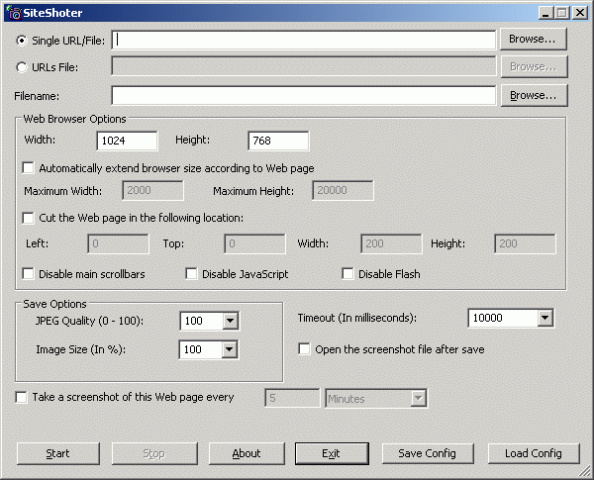Click Browse button next to Filename field

535,95
